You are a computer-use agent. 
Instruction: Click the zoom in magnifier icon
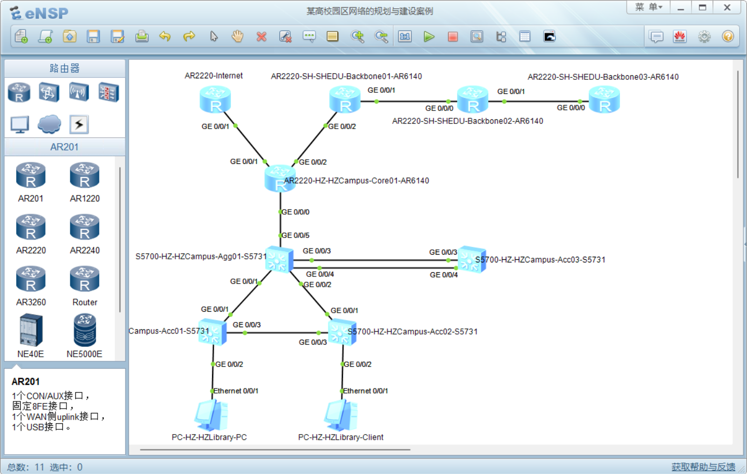pyautogui.click(x=357, y=36)
